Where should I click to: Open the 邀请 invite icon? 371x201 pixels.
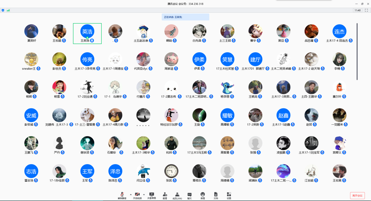point(165,195)
